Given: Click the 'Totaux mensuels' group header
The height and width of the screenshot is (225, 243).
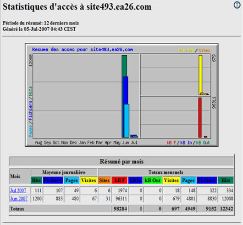Looking at the screenshot, I should 166,172.
